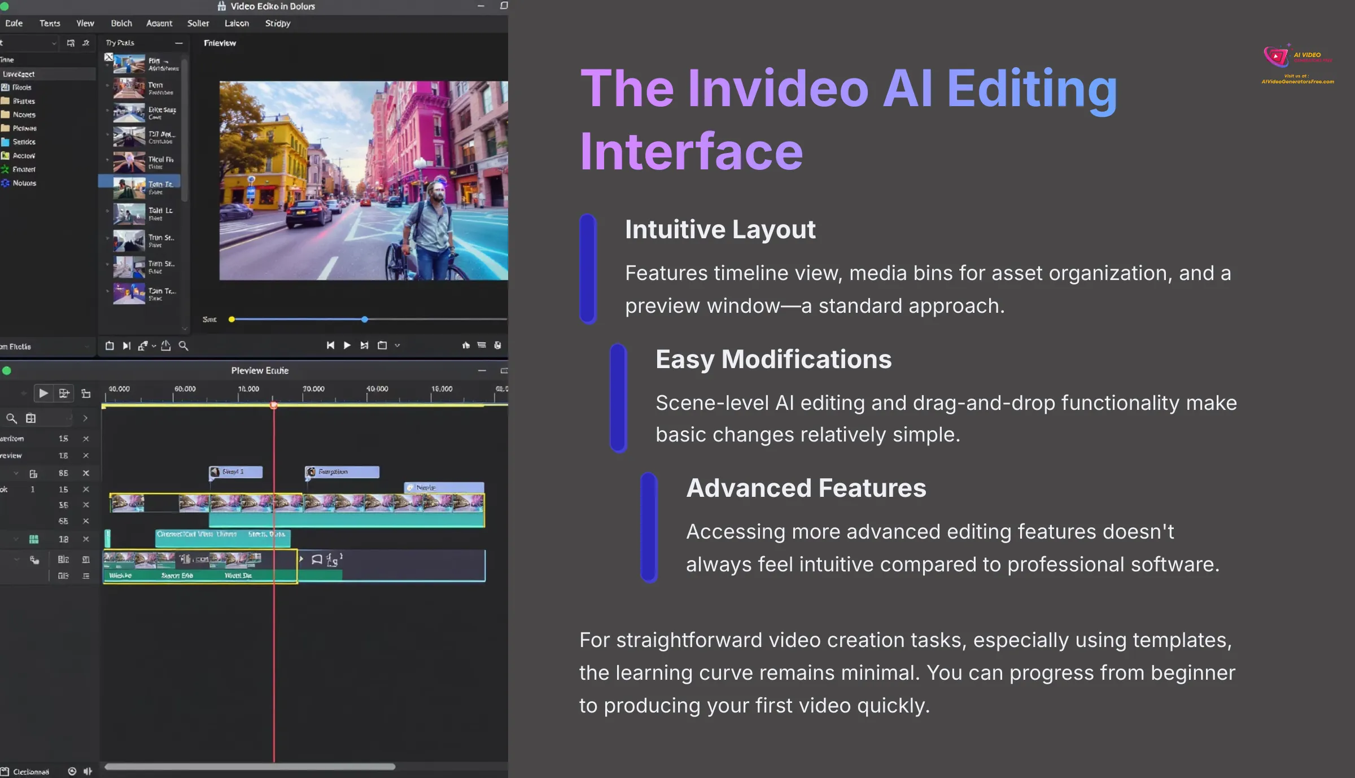Click the right chevron in the timeline search bar
The width and height of the screenshot is (1355, 778).
click(x=85, y=418)
